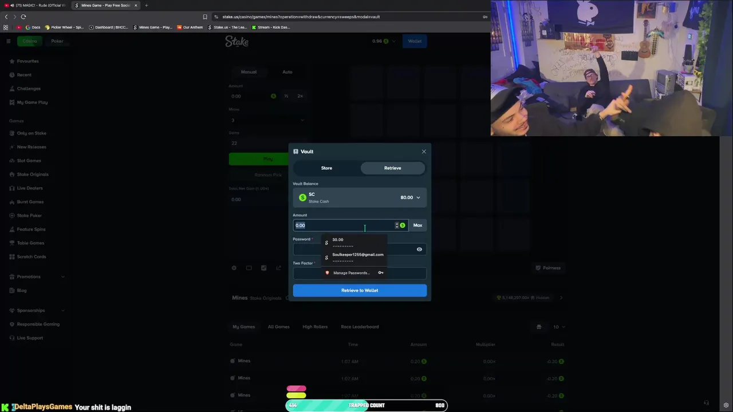Screen dimensions: 733x412
Task: Open the Mines count dropdown
Action: click(267, 120)
